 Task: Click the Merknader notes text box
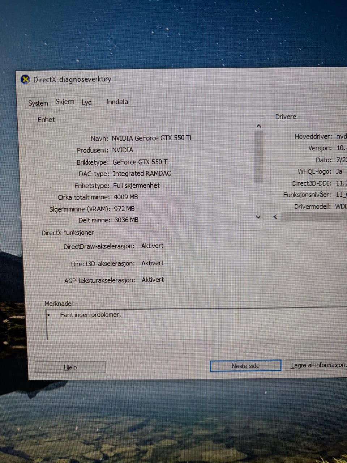click(x=197, y=324)
